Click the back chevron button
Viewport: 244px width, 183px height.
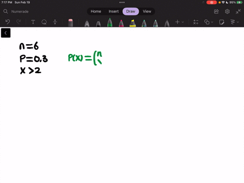tap(6, 33)
